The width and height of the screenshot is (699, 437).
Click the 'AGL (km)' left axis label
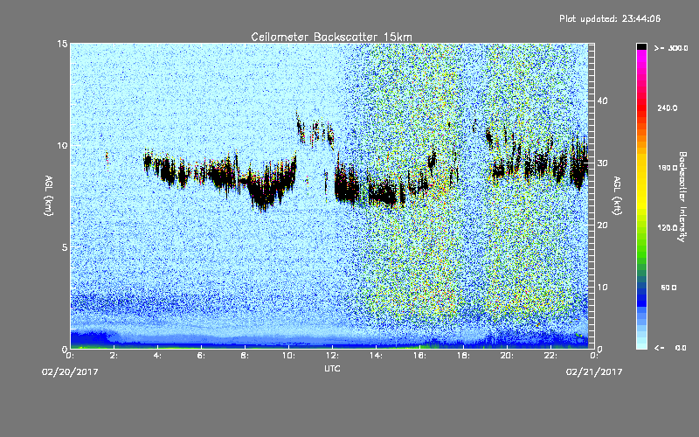[49, 196]
